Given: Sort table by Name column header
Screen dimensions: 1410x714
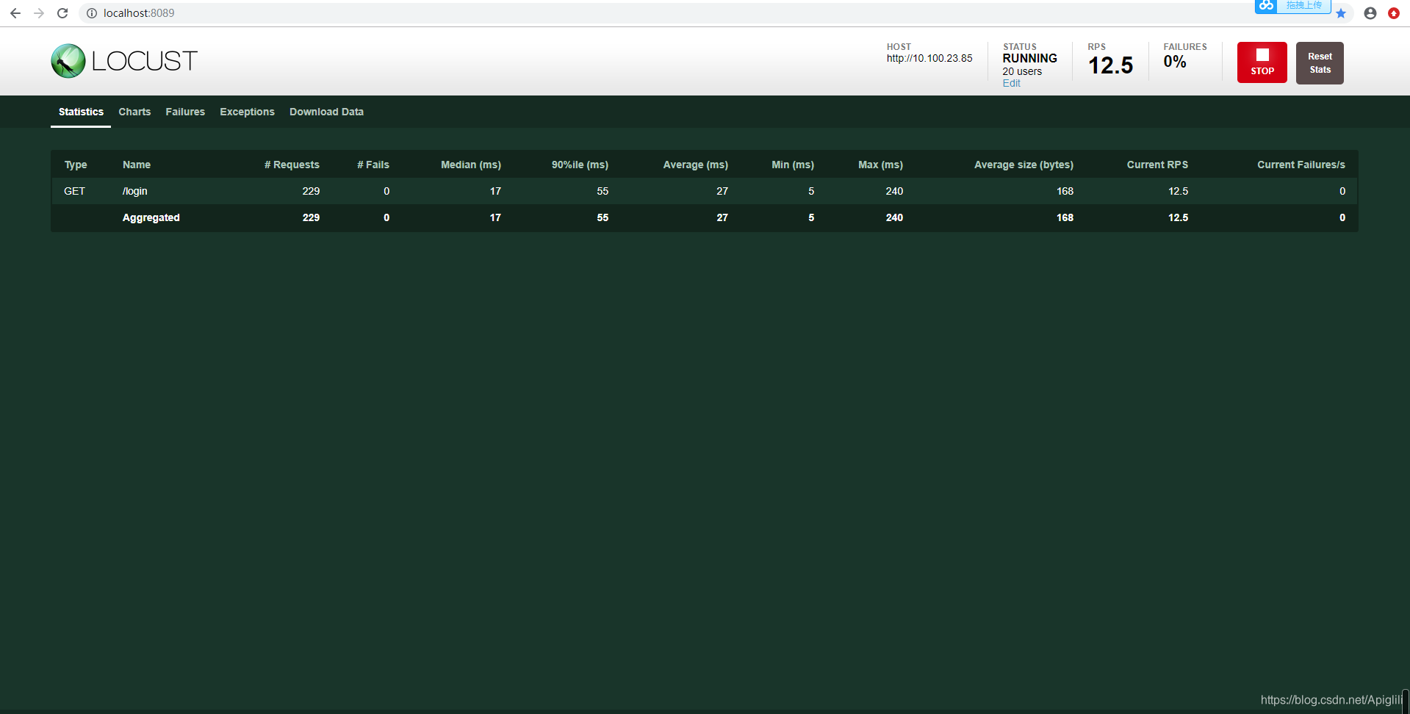Looking at the screenshot, I should tap(137, 165).
